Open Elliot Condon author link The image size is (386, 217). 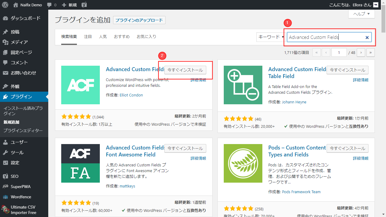131,95
